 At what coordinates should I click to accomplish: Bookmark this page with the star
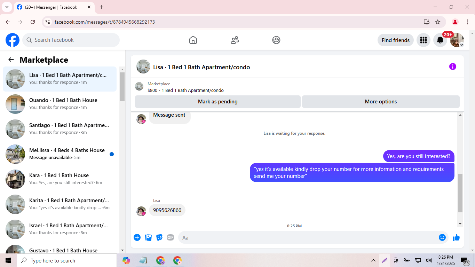point(438,22)
